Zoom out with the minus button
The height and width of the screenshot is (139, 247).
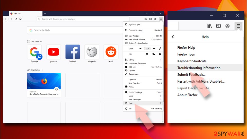(140, 49)
